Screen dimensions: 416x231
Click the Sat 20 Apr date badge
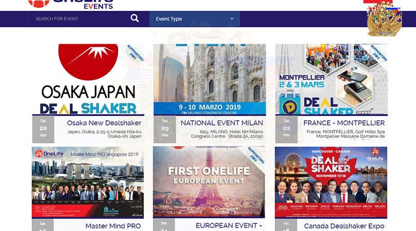[43, 130]
